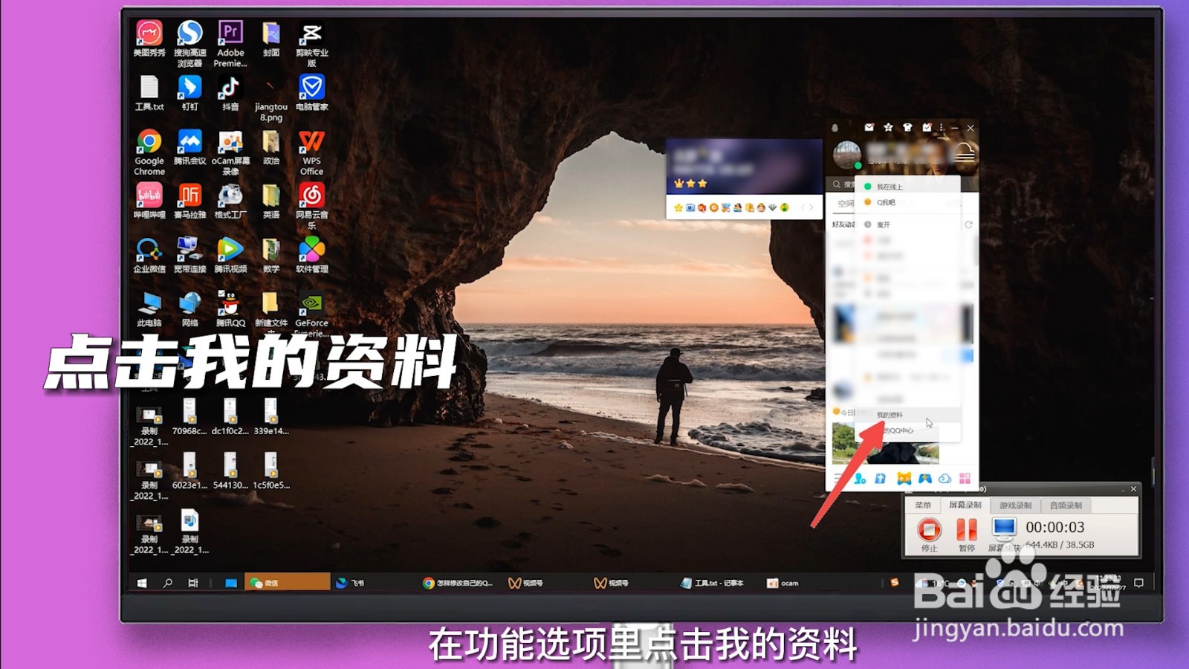Click the dress-up shirt icon in QQ titlebar
Viewport: 1189px width, 669px height.
(909, 128)
